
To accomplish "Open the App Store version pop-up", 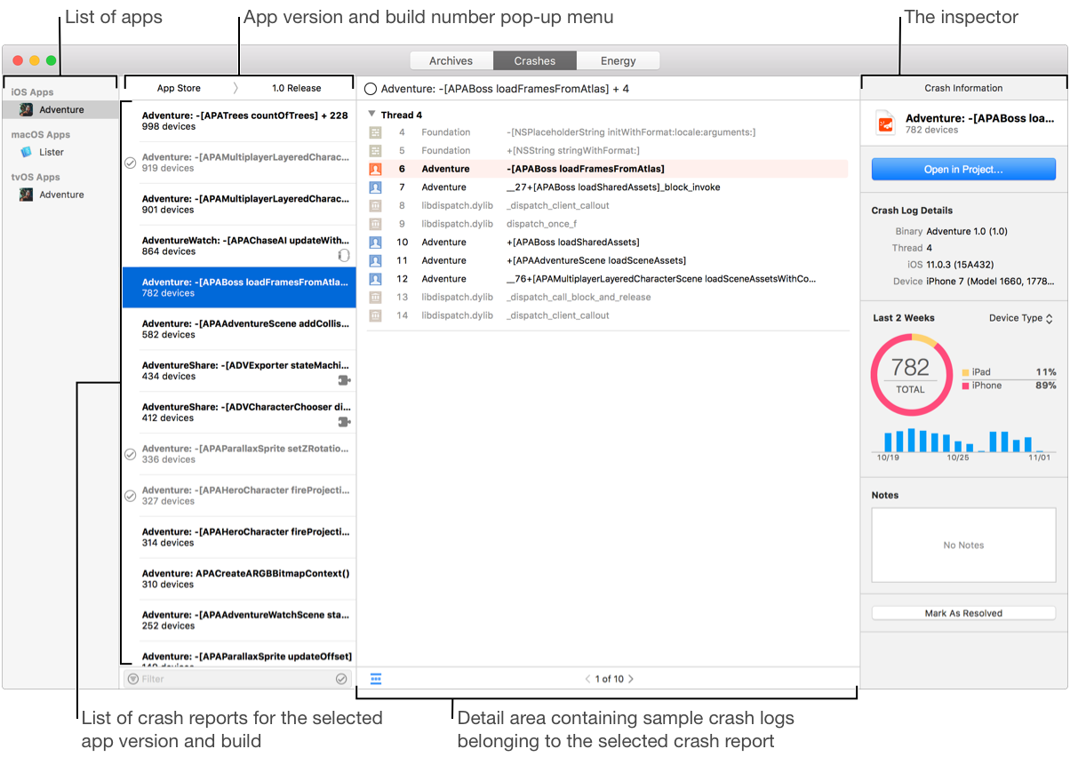I will (x=179, y=88).
